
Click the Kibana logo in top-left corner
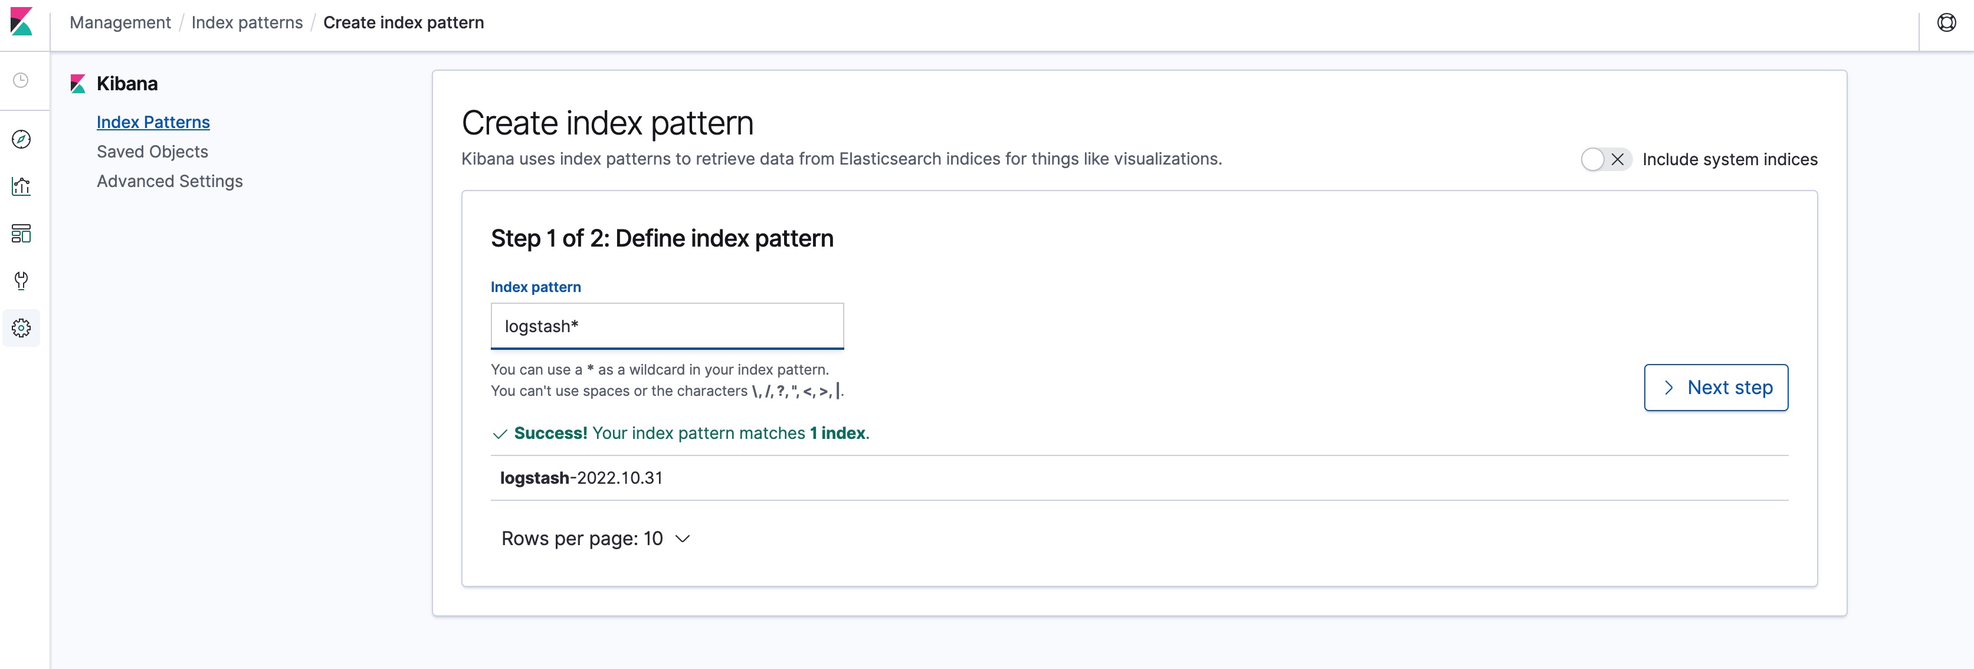tap(21, 21)
